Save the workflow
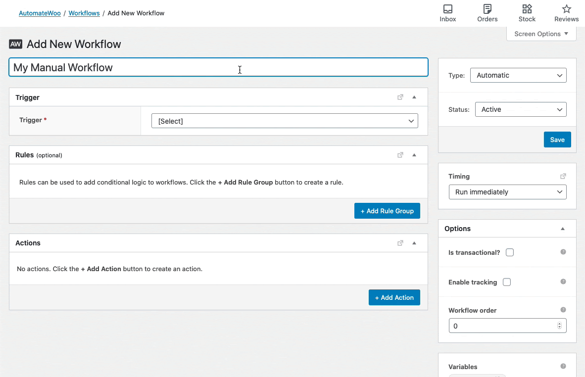 (x=557, y=140)
